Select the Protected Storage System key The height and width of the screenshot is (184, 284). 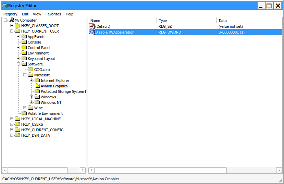(x=62, y=91)
